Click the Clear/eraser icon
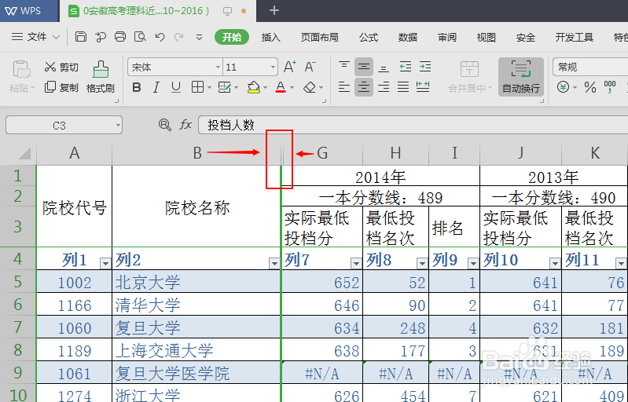This screenshot has width=628, height=402. [310, 87]
